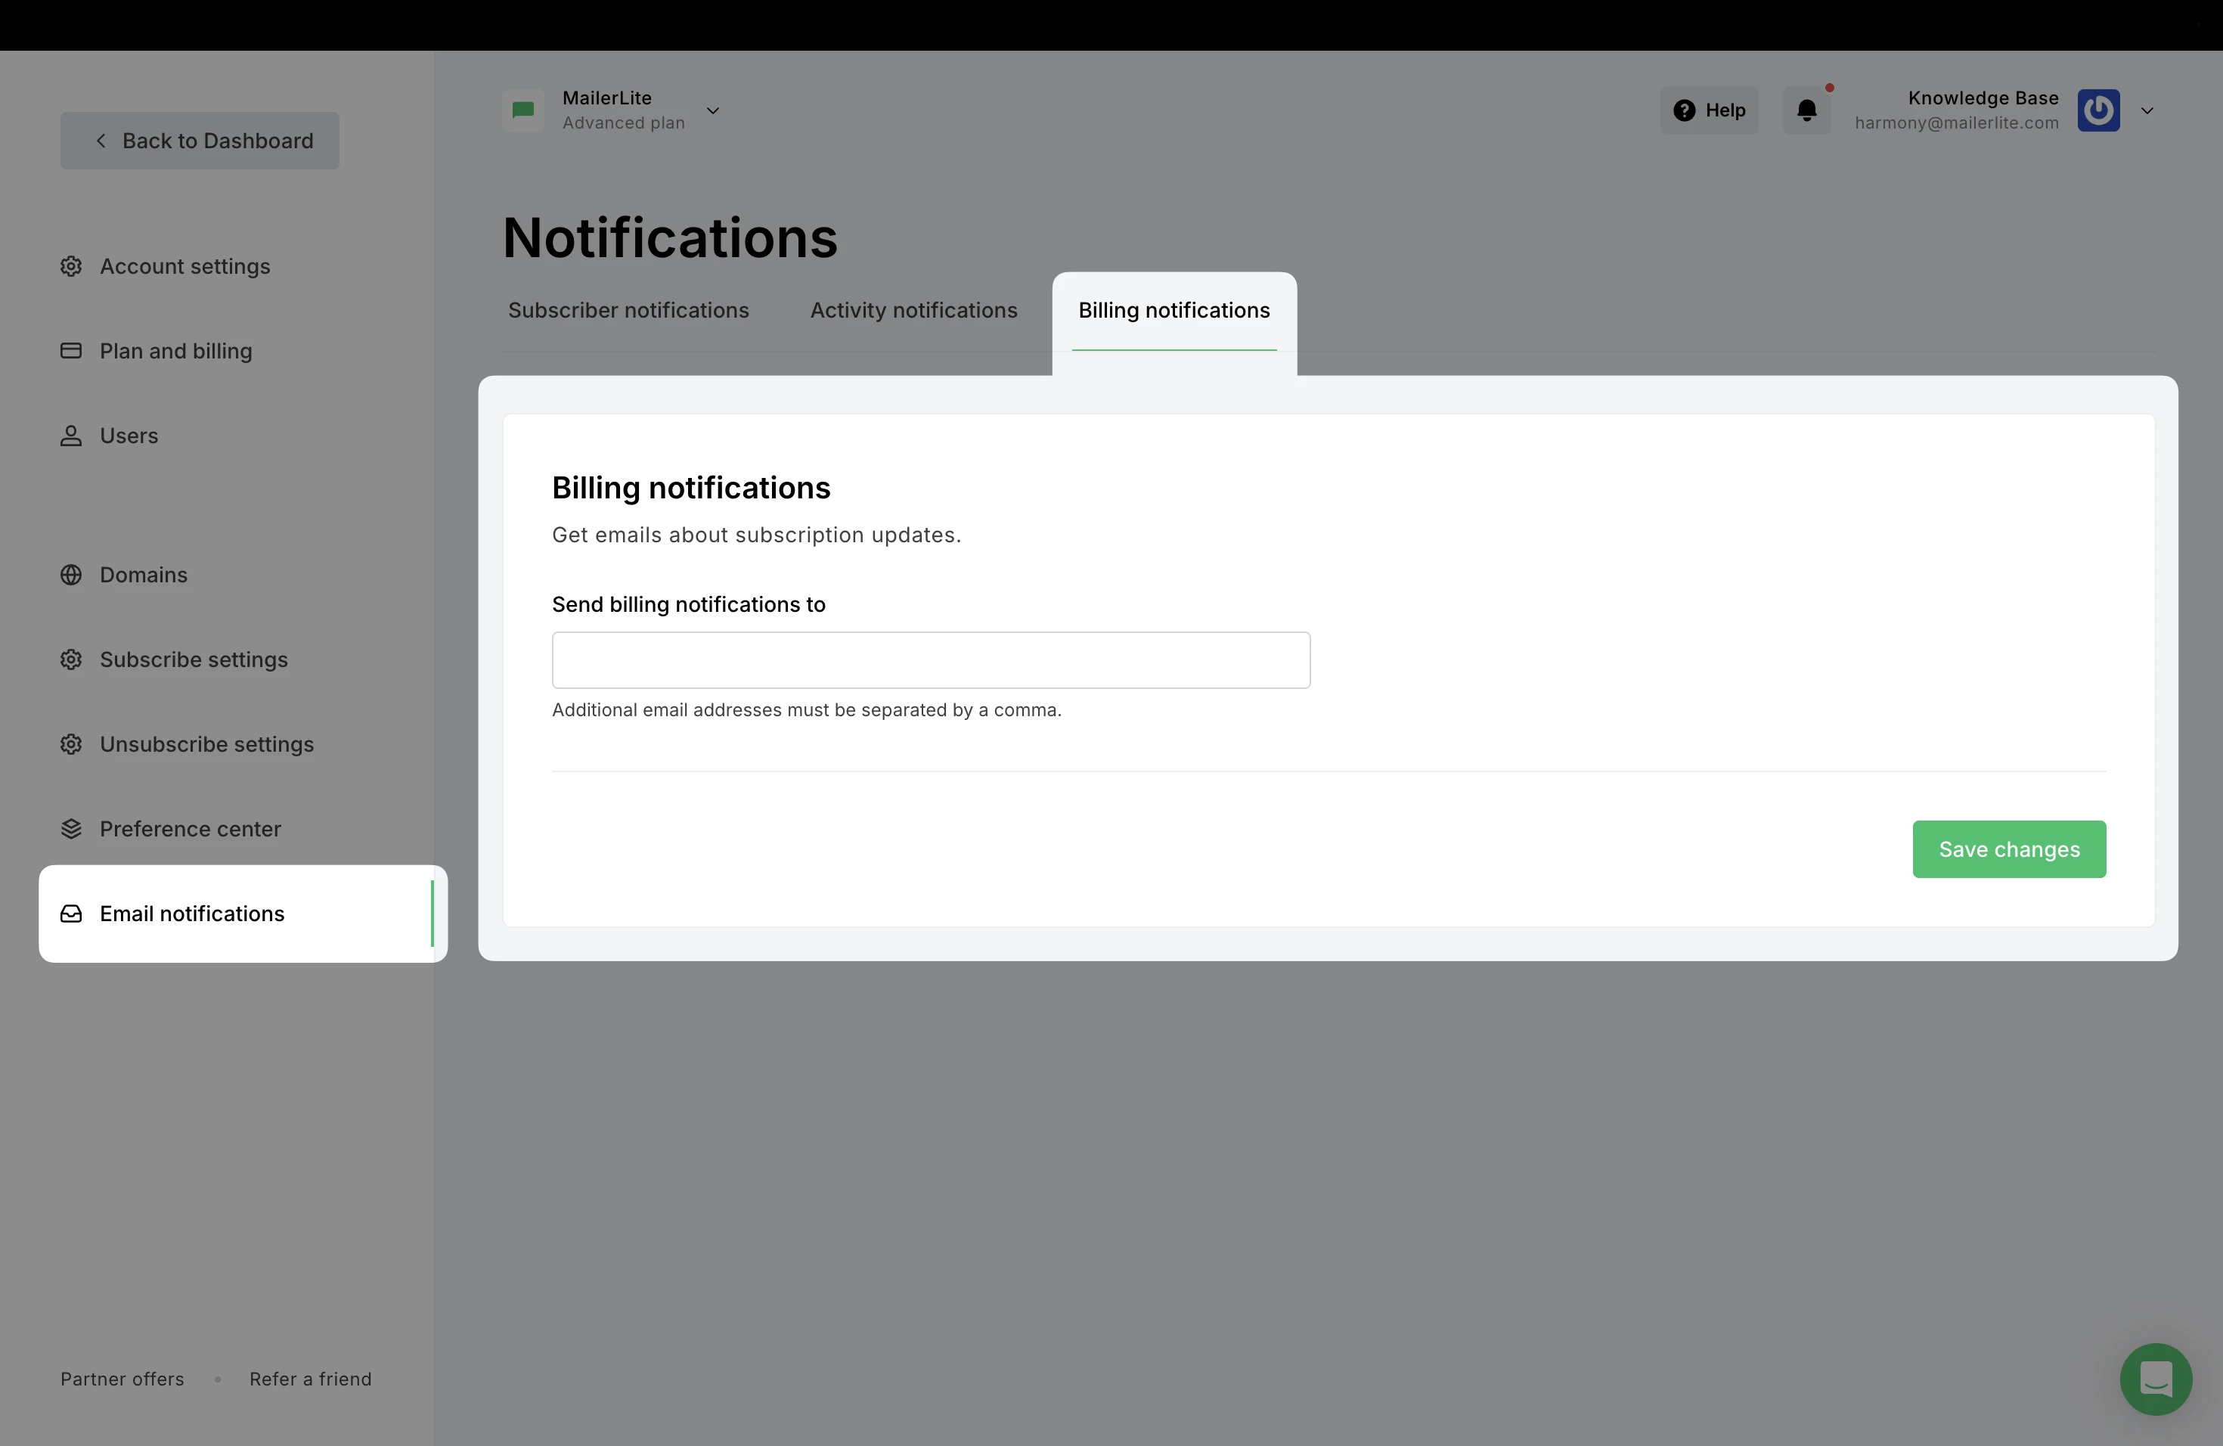Open the Refer a friend link
Viewport: 2223px width, 1446px height.
(310, 1379)
